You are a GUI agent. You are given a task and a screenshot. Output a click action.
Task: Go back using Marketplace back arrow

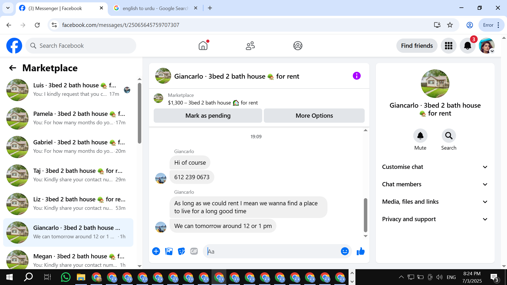tap(13, 68)
